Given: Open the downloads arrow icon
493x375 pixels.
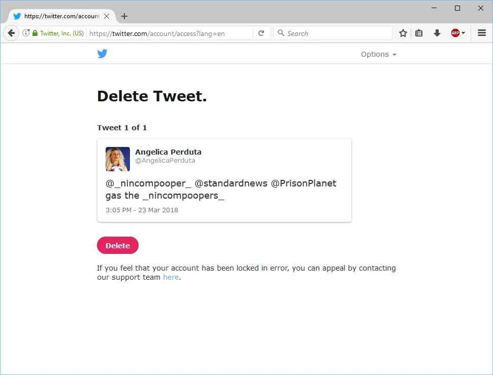Looking at the screenshot, I should point(437,33).
